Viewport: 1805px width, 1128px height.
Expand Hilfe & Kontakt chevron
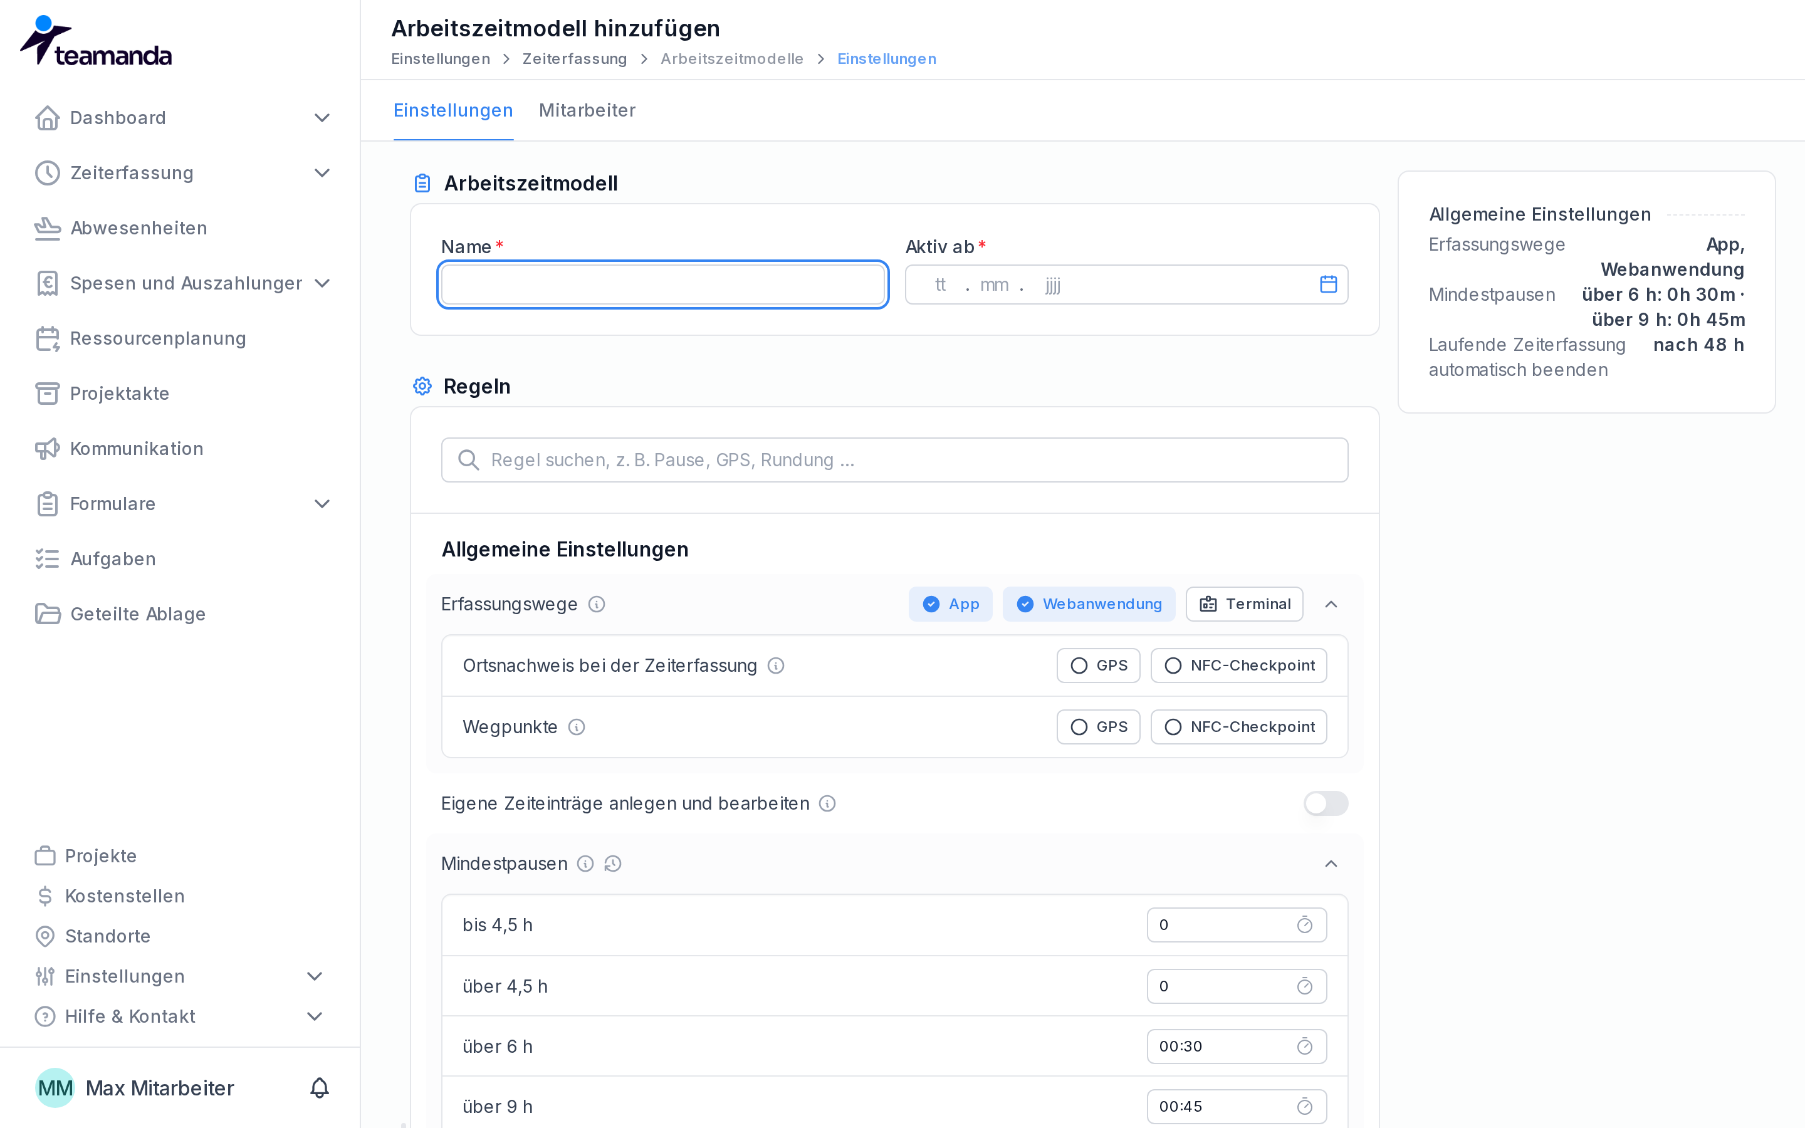315,1016
